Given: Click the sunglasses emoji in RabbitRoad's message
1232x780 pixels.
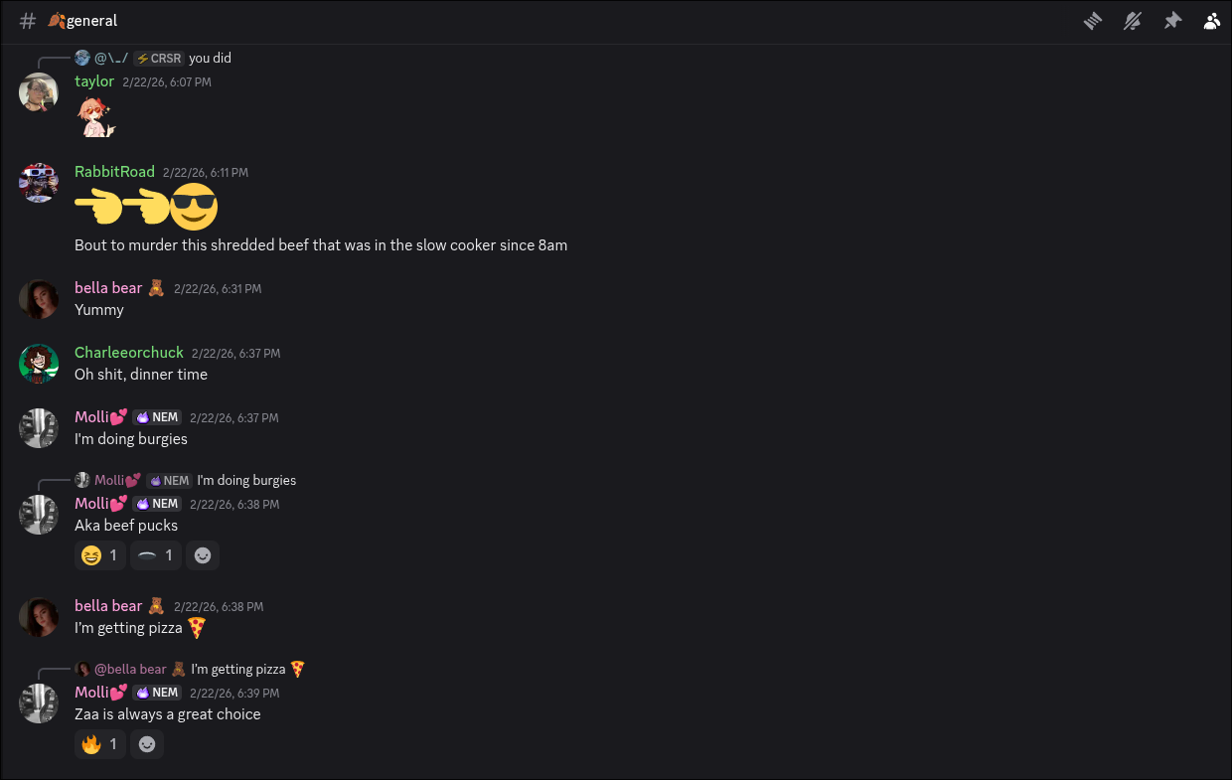Looking at the screenshot, I should point(194,208).
